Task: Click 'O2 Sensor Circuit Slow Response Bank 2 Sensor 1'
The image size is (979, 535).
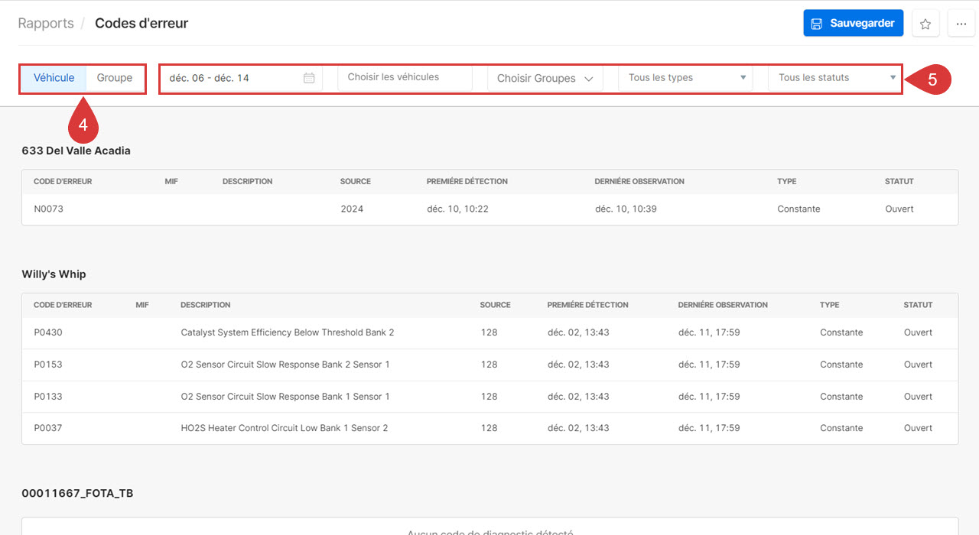Action: coord(285,365)
